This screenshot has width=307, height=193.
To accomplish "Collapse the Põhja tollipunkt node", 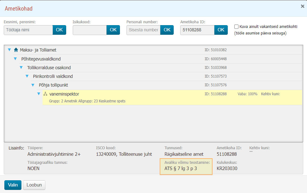I will (x=33, y=85).
